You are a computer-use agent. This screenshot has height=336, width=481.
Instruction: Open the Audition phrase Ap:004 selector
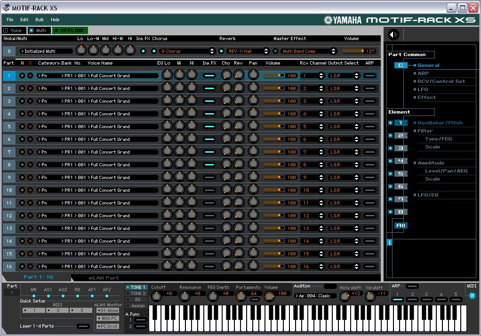point(315,296)
